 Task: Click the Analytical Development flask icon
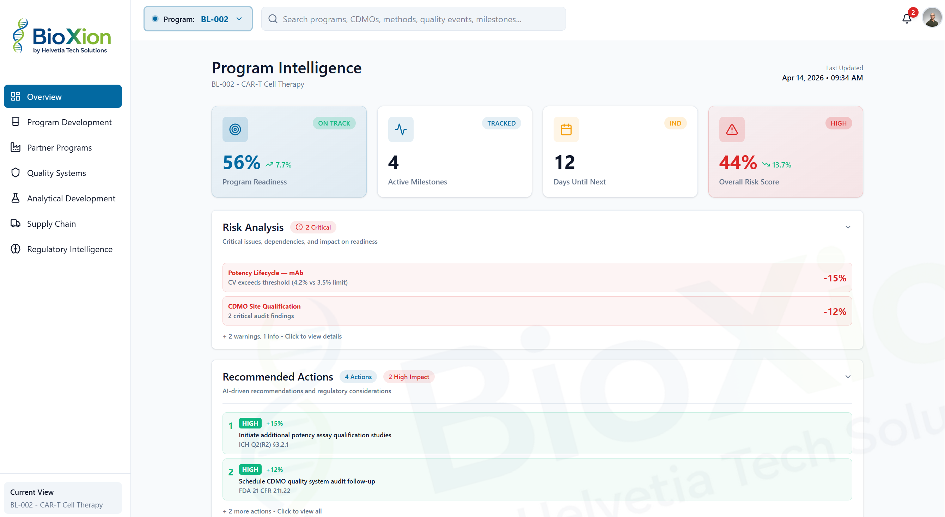[16, 198]
